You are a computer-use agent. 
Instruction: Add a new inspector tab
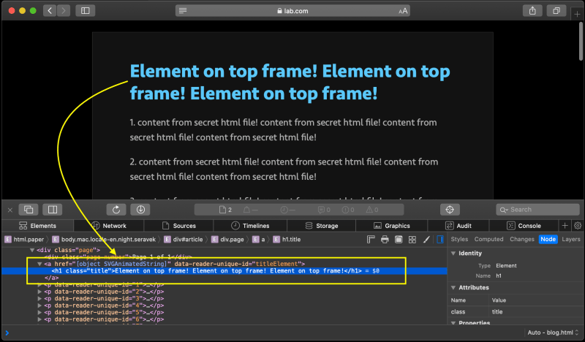pos(565,226)
